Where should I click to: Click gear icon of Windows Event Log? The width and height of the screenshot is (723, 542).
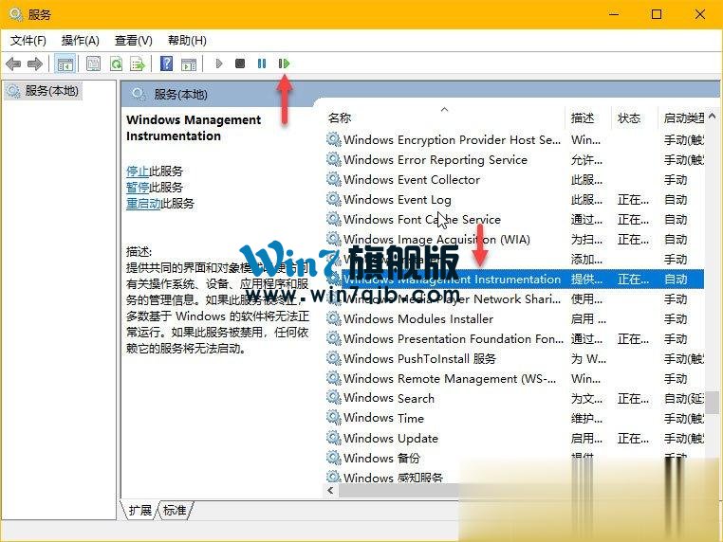[333, 199]
